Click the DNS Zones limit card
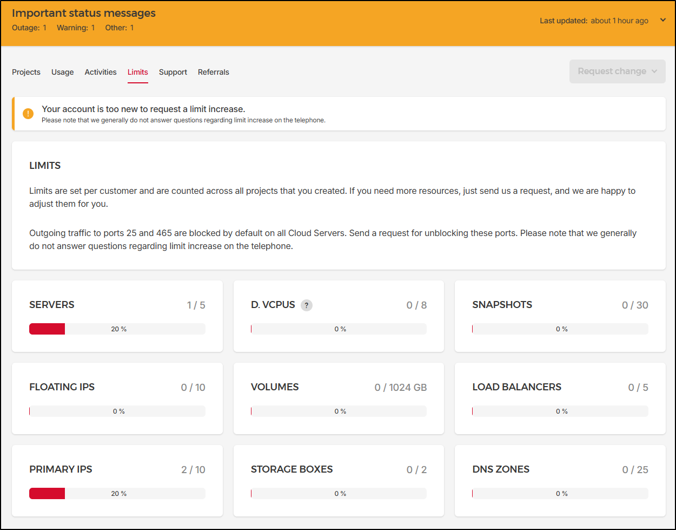The height and width of the screenshot is (530, 676). point(560,481)
